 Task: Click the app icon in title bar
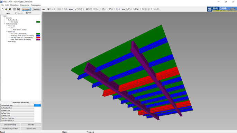[x=1, y=2]
